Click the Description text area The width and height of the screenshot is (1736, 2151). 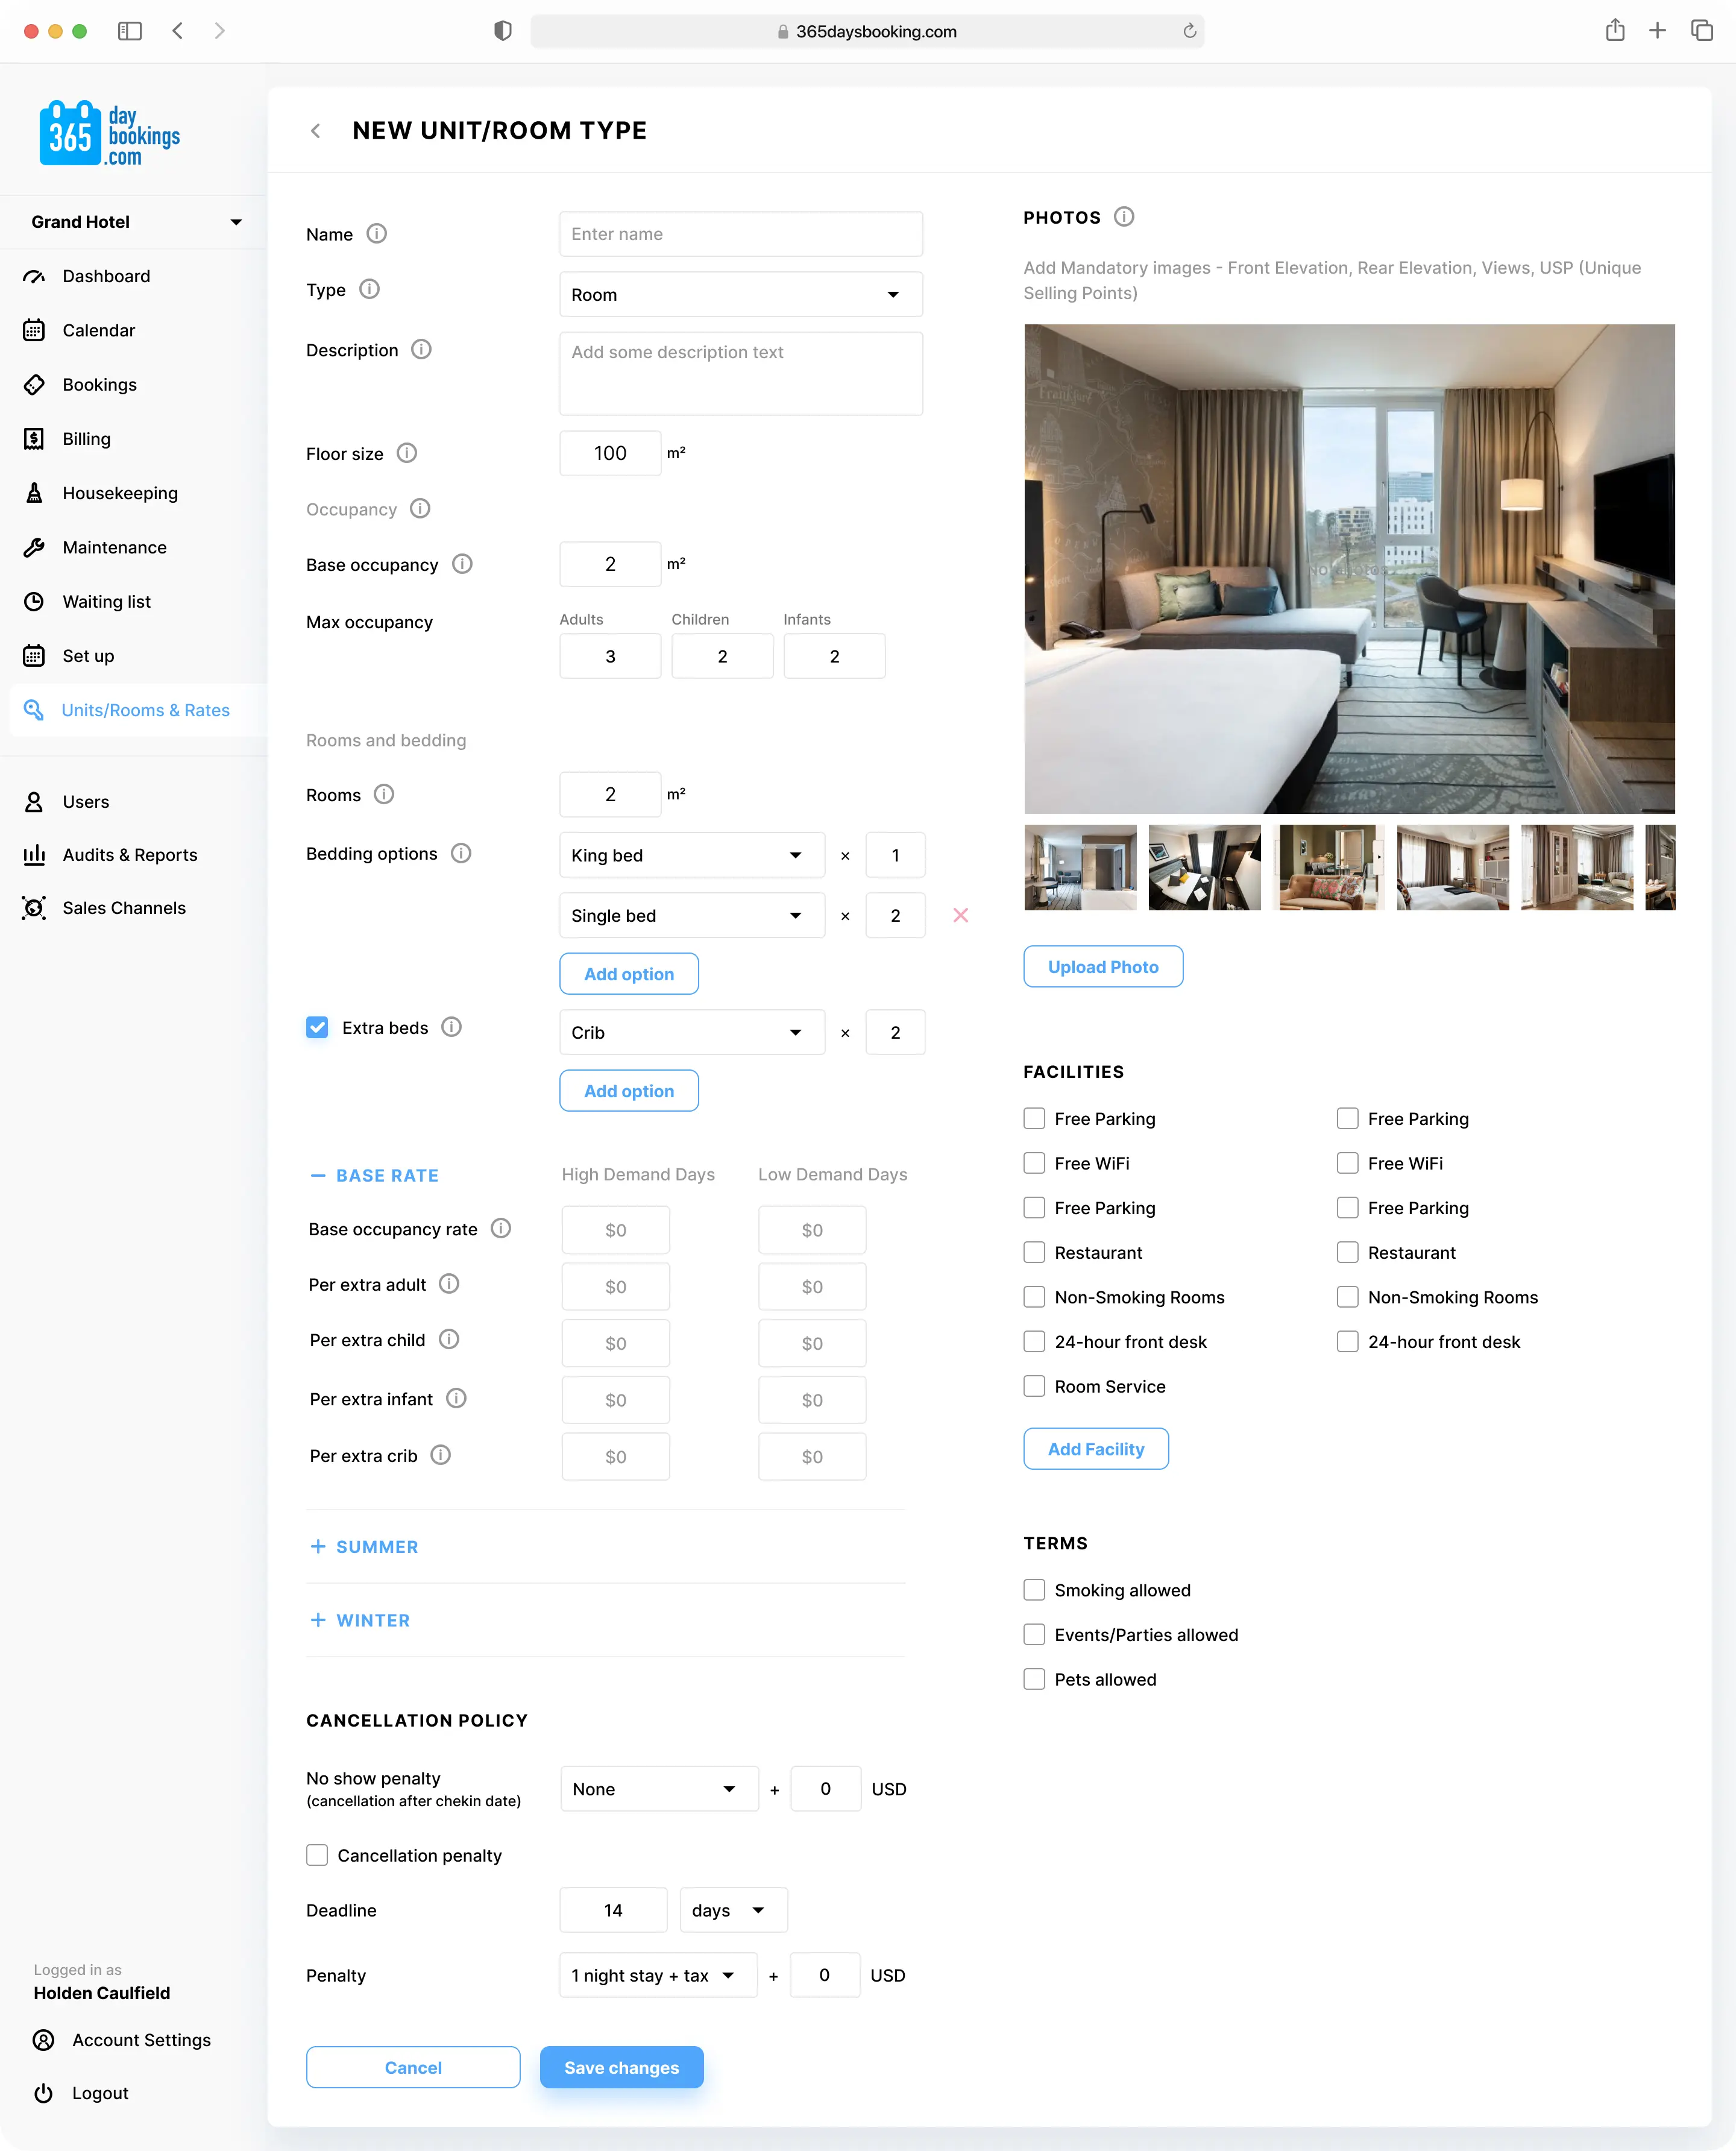click(x=741, y=373)
